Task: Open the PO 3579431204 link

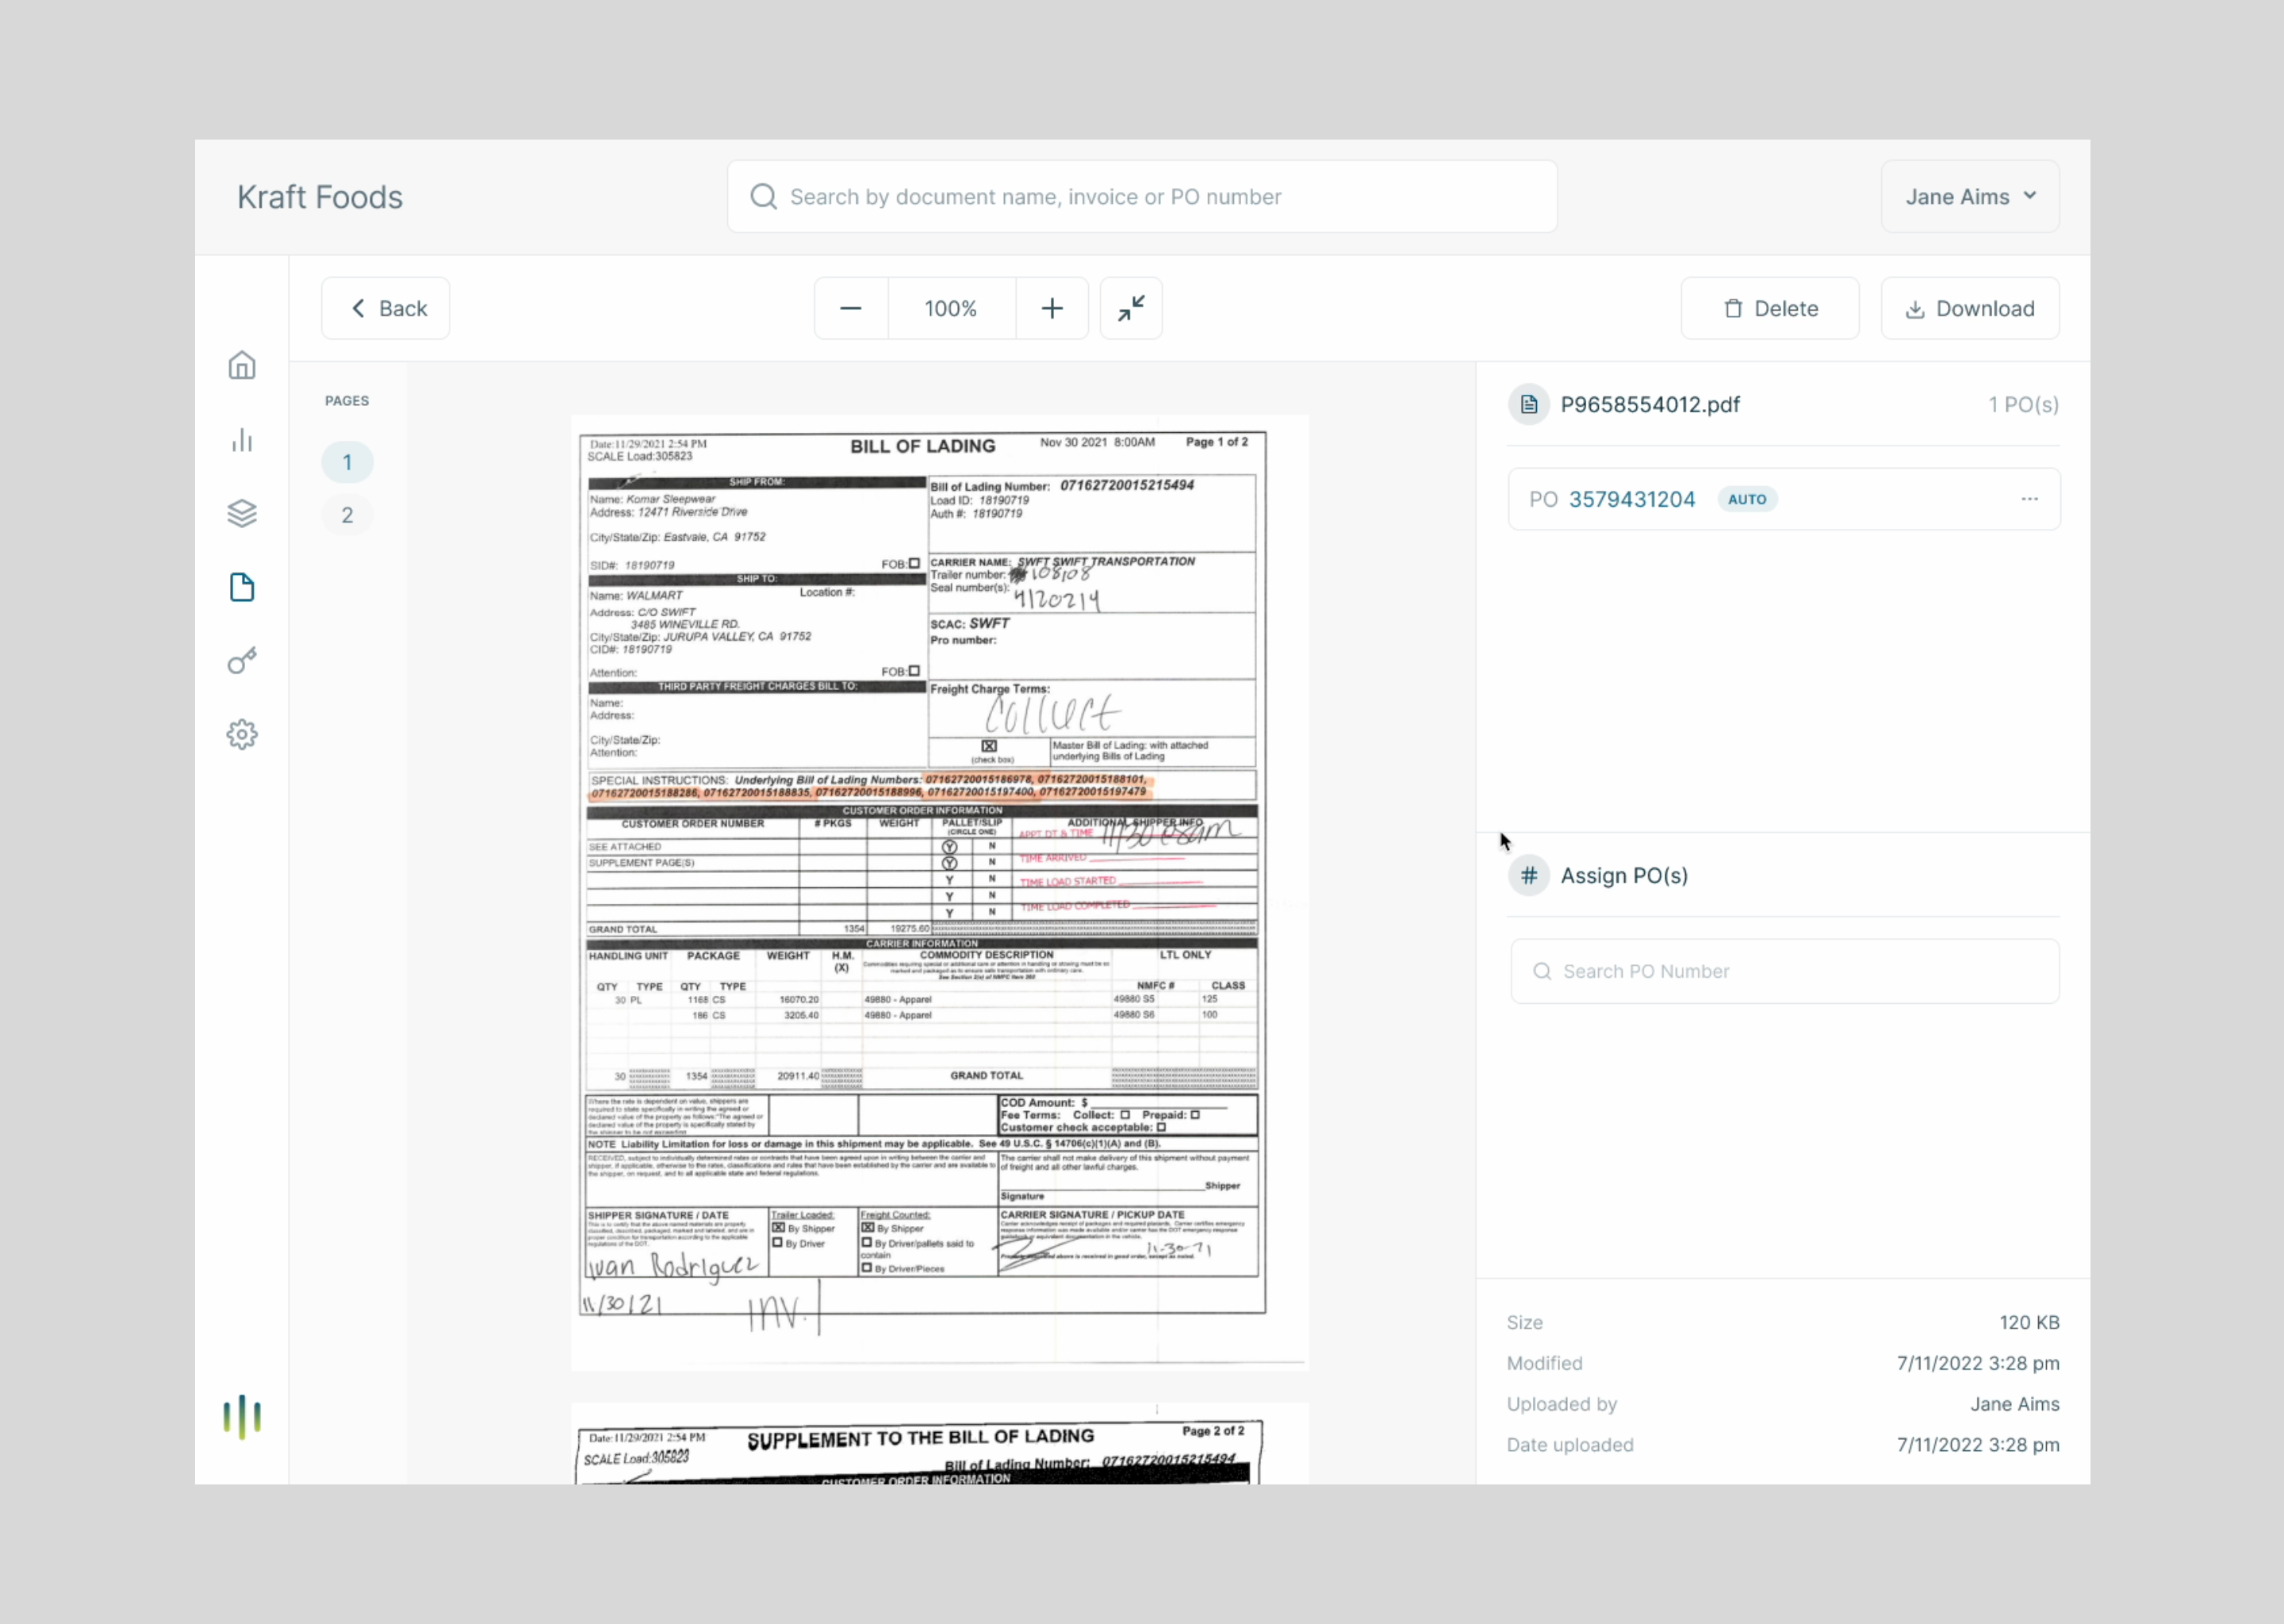Action: coord(1631,499)
